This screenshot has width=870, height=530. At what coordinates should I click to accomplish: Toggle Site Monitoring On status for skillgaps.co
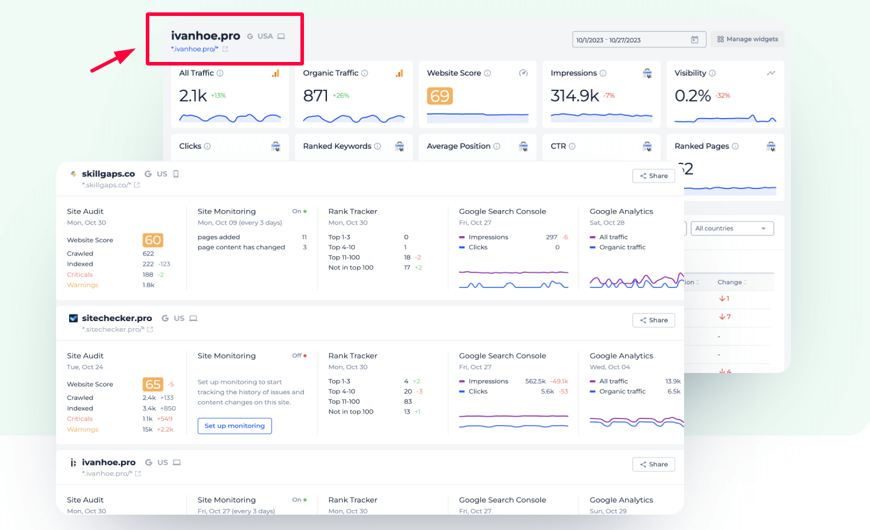point(300,211)
